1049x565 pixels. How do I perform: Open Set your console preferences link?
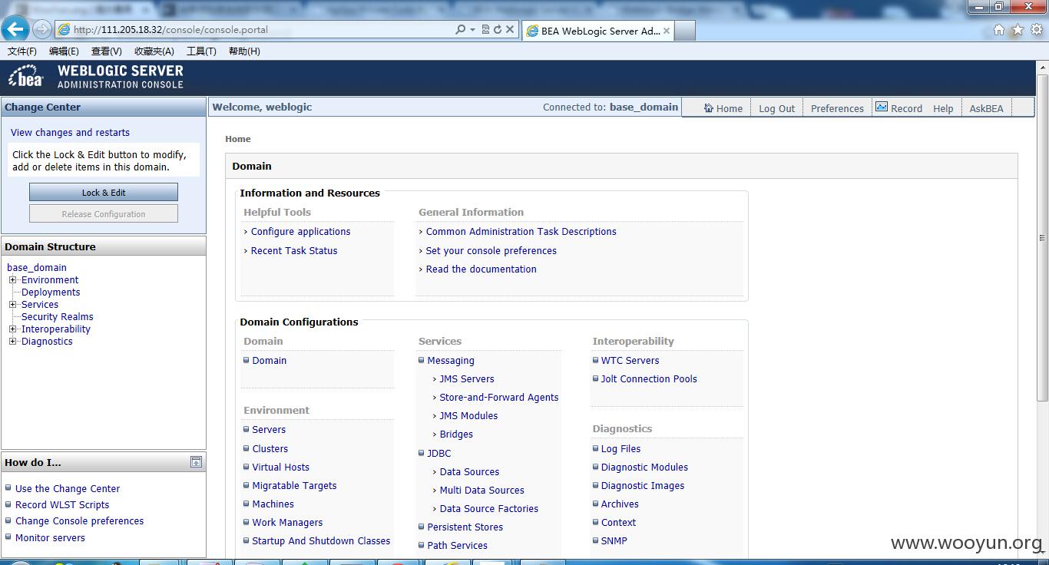point(491,251)
